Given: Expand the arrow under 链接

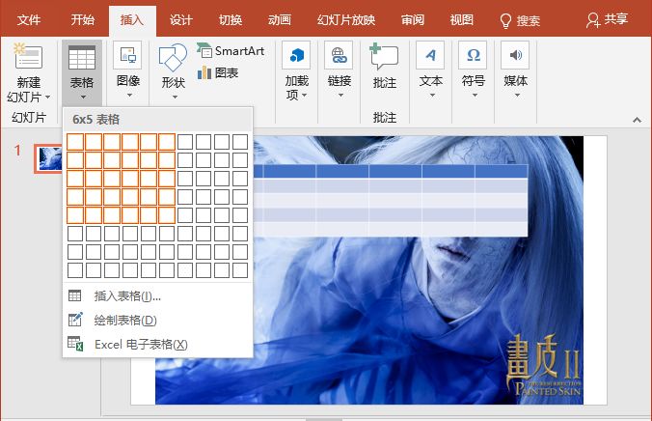Looking at the screenshot, I should [x=340, y=96].
